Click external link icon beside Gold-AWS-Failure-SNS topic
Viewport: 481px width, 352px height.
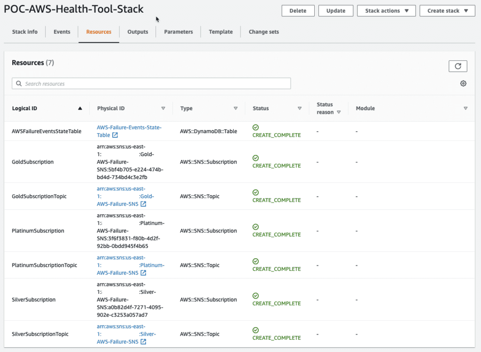(143, 204)
